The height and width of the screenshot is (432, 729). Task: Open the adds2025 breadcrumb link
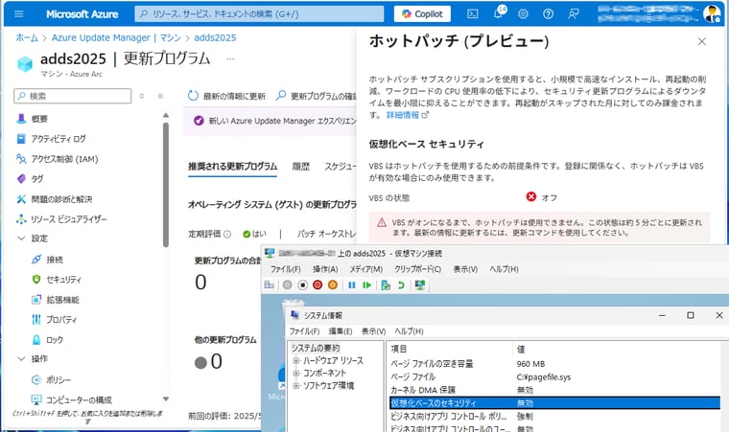click(215, 37)
